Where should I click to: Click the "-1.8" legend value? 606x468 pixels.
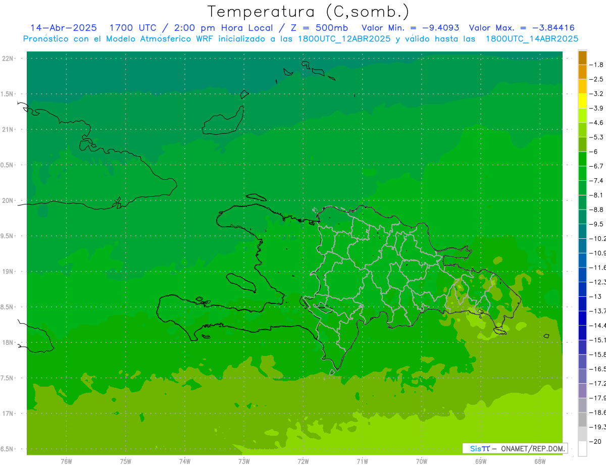597,65
